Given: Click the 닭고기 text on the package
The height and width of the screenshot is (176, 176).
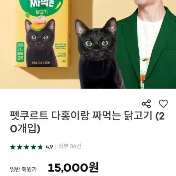Looking at the screenshot, I should pyautogui.click(x=42, y=12).
